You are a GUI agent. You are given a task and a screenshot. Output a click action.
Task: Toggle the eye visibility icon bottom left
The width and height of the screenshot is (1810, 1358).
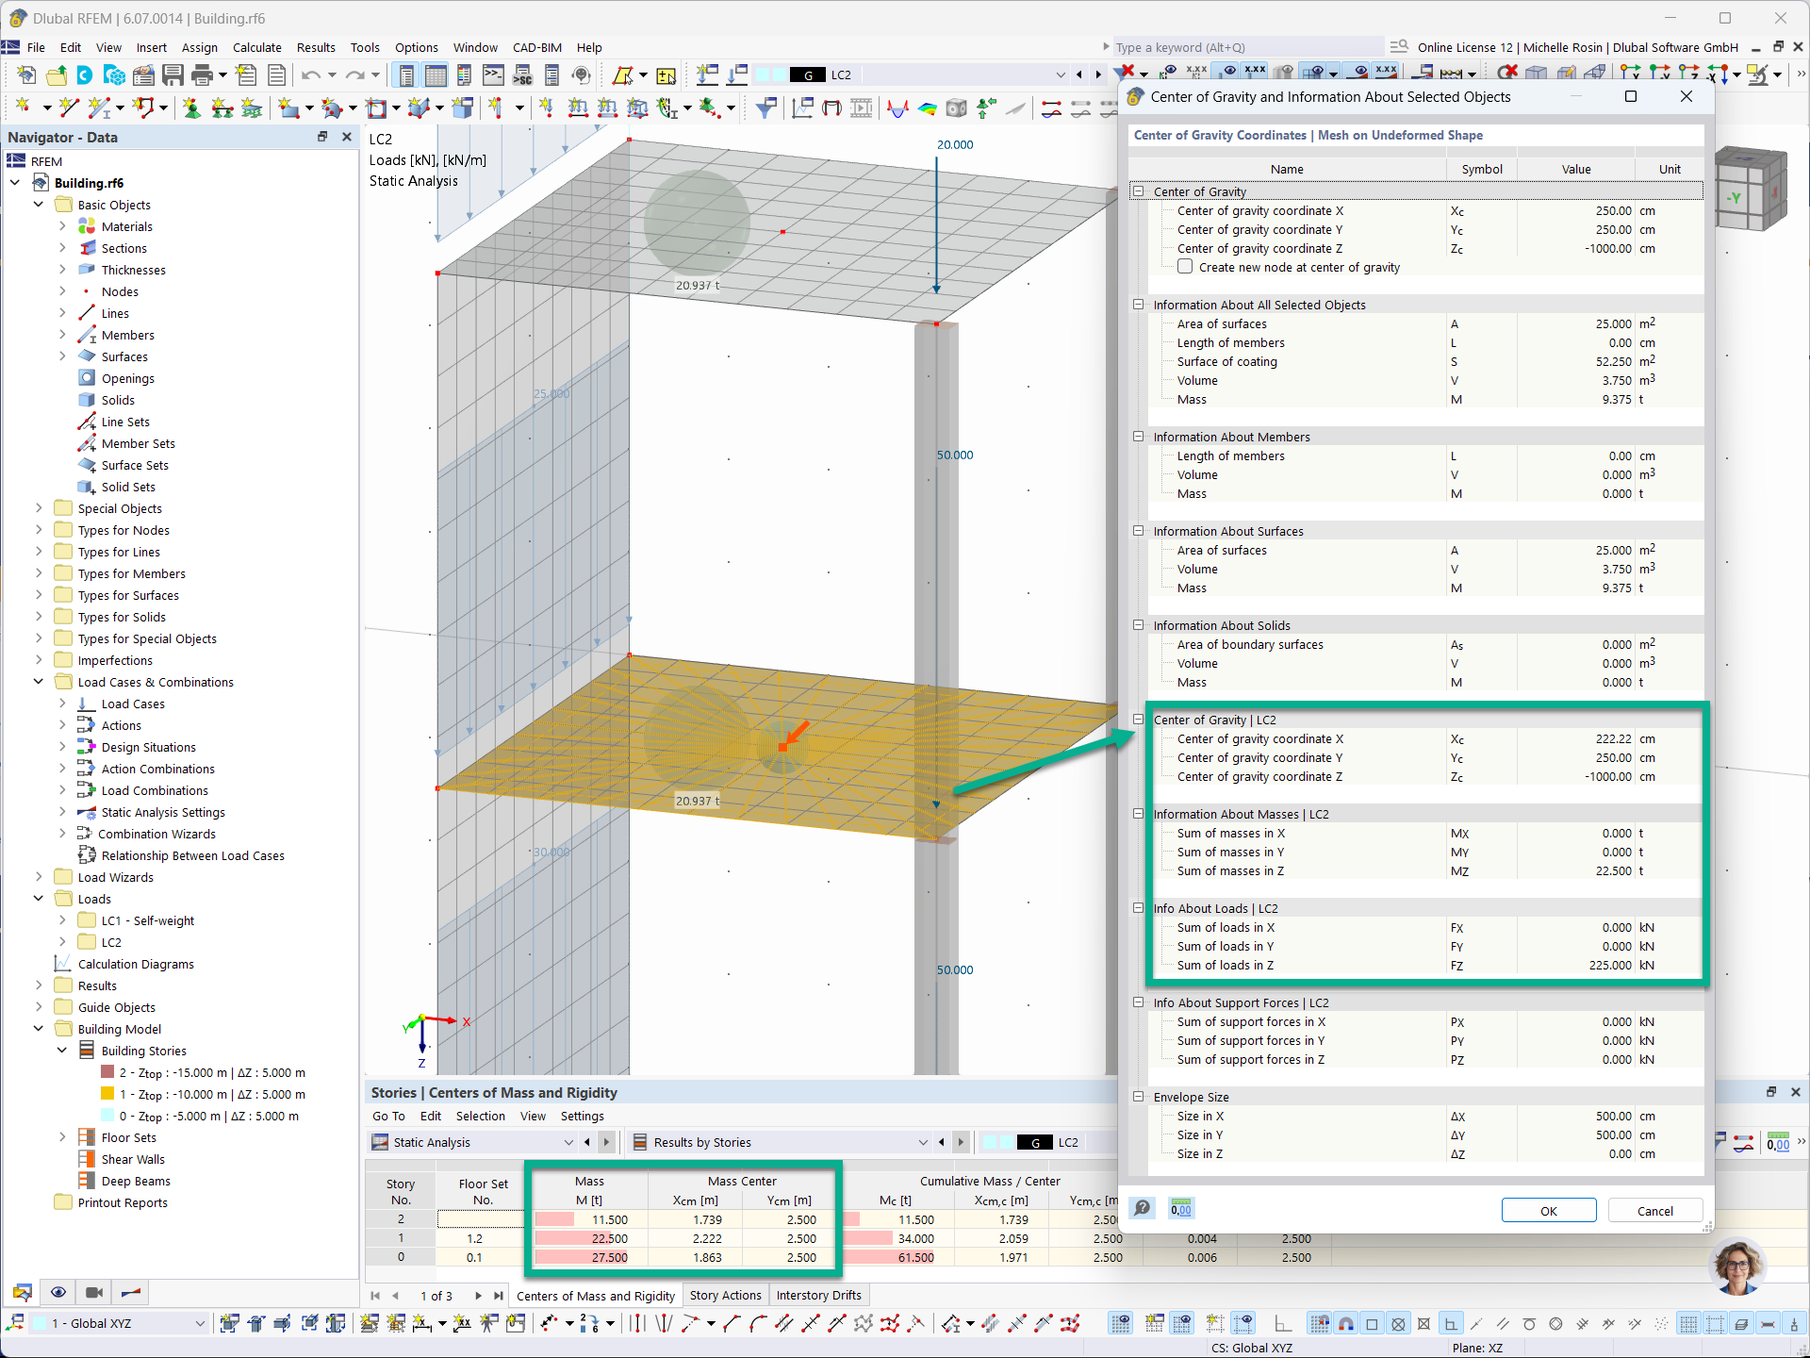[58, 1292]
